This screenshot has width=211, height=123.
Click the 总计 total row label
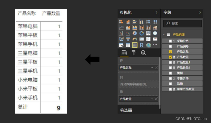point(23,107)
